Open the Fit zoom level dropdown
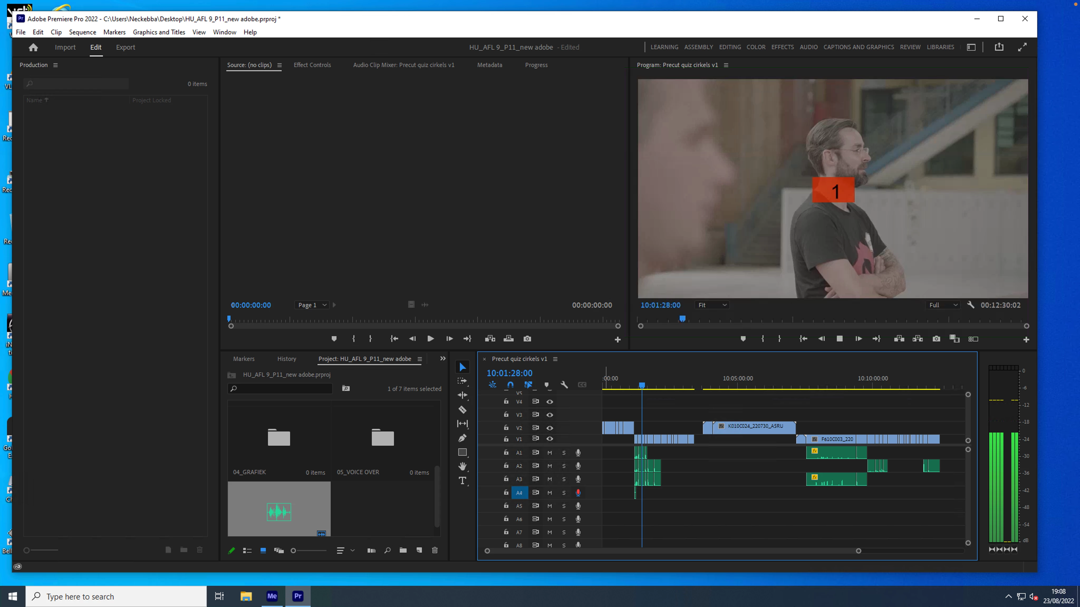This screenshot has width=1080, height=607. tap(712, 305)
